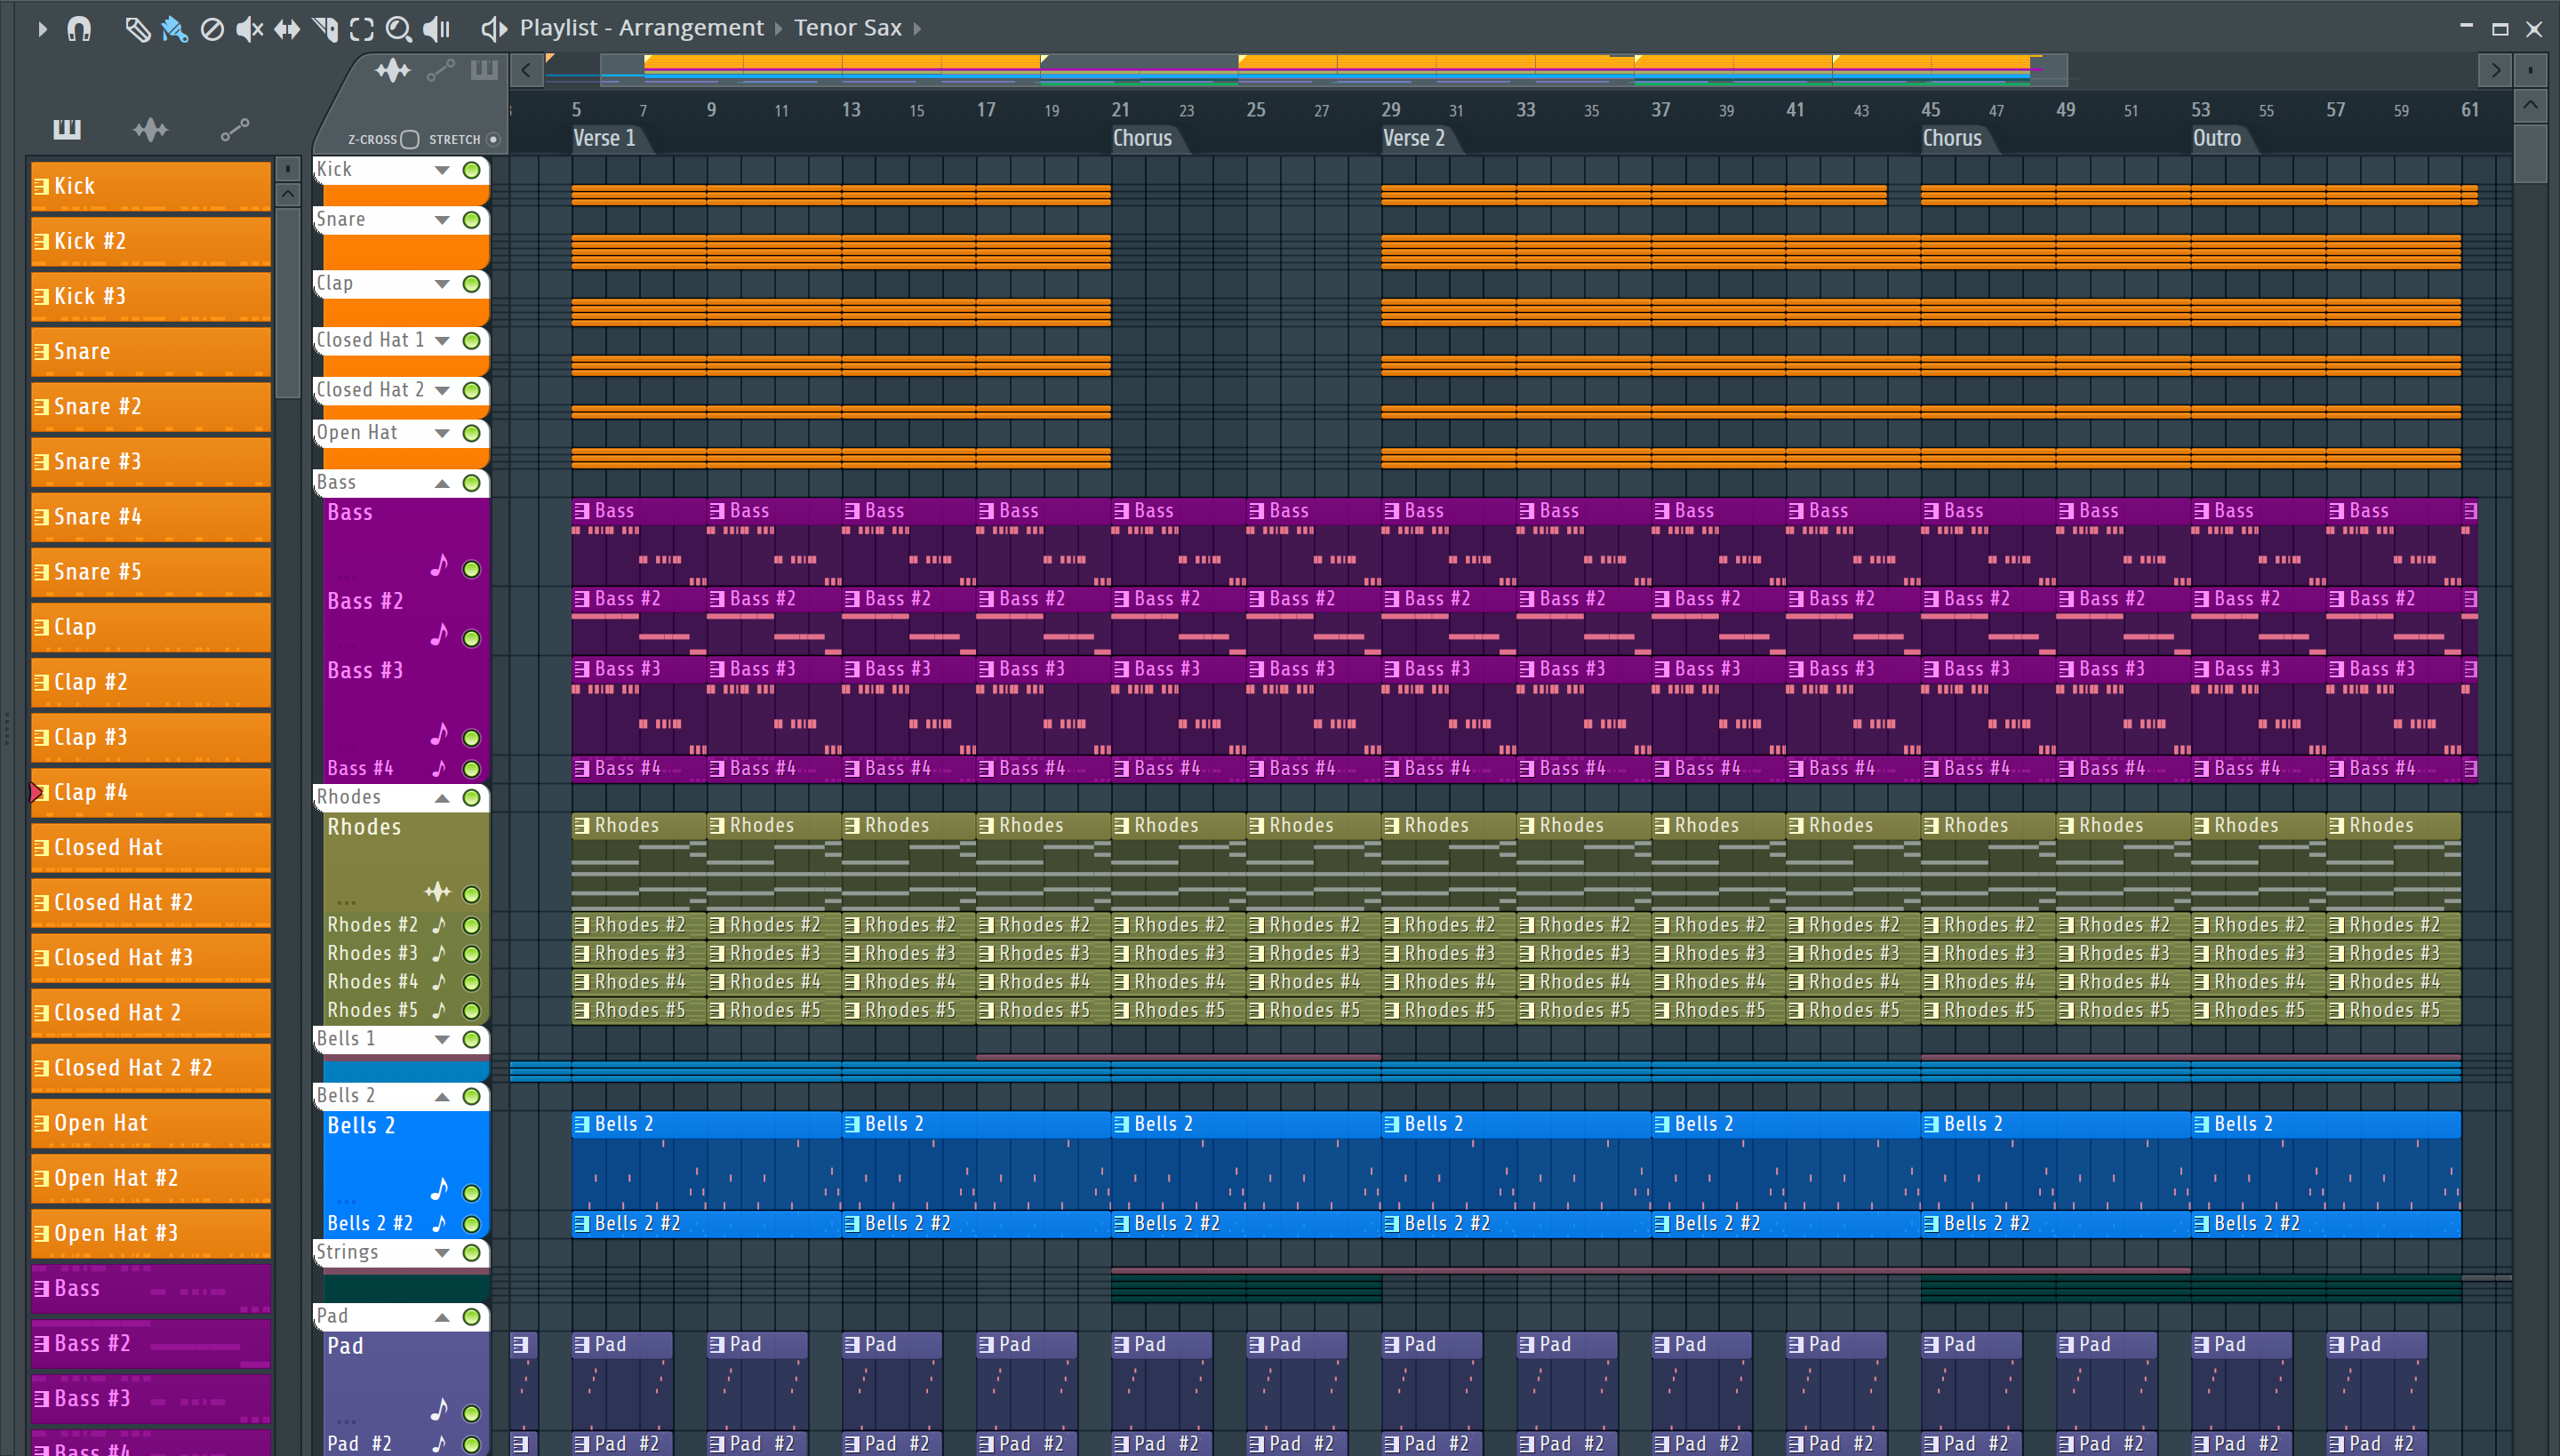Select the Clap #4 pattern in picker
This screenshot has height=1456, width=2560.
coord(150,793)
